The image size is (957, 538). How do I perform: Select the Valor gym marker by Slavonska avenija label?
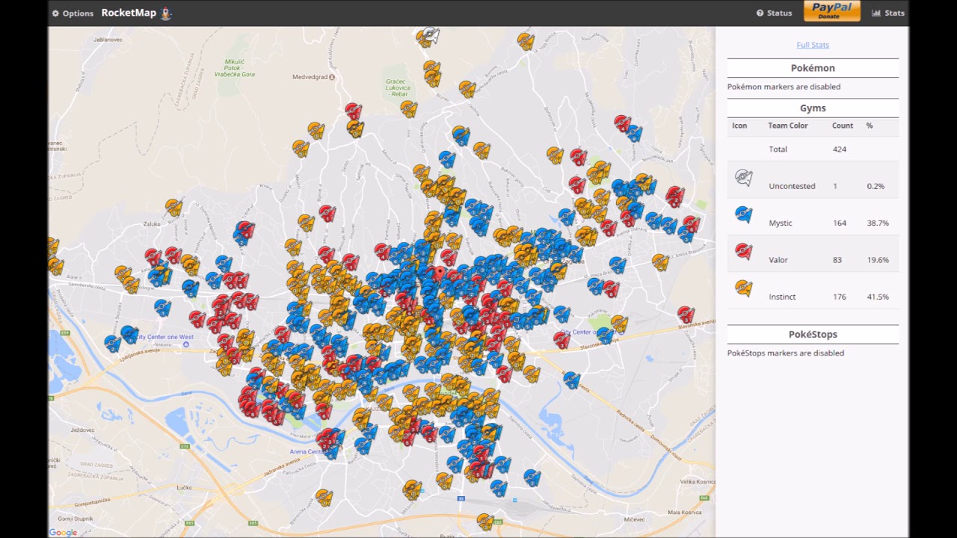click(686, 315)
